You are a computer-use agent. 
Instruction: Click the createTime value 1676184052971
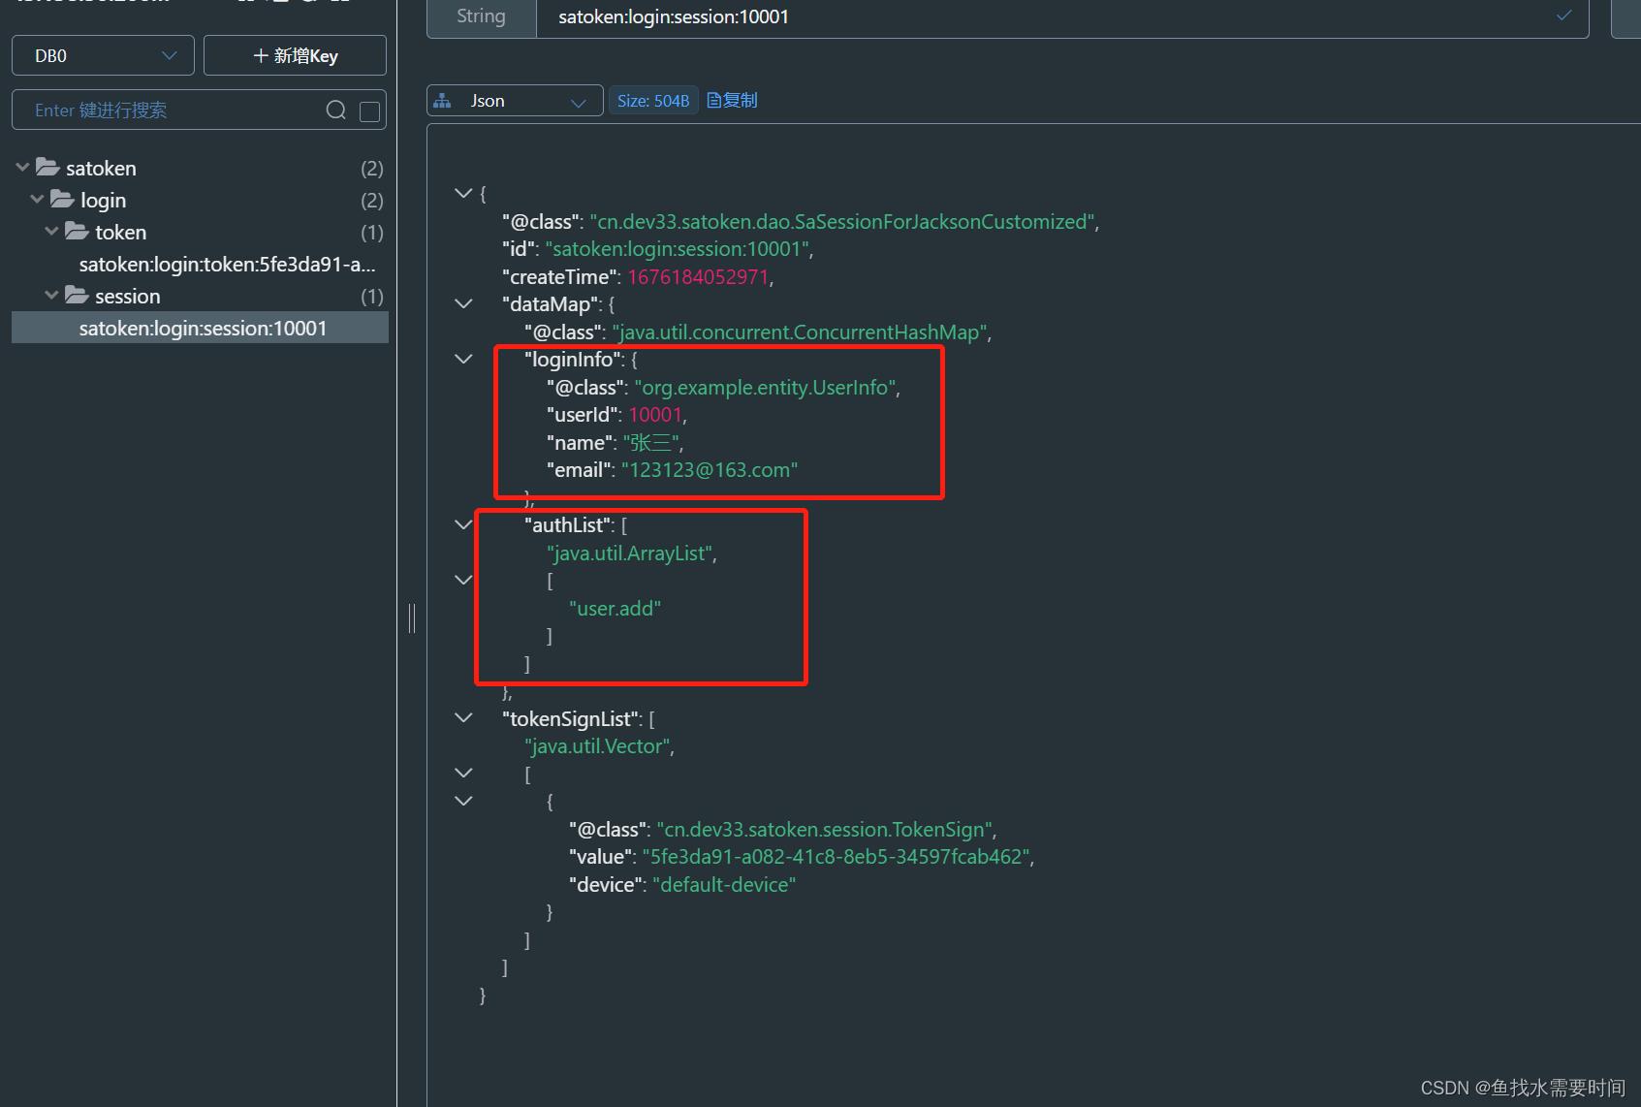[x=698, y=277]
